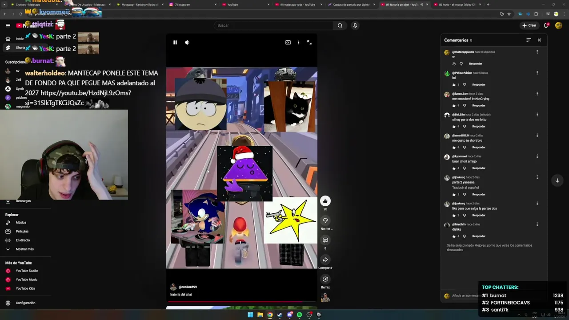Dislike the @Maxifrfs comment 'dislike'
The height and width of the screenshot is (320, 569).
465,236
